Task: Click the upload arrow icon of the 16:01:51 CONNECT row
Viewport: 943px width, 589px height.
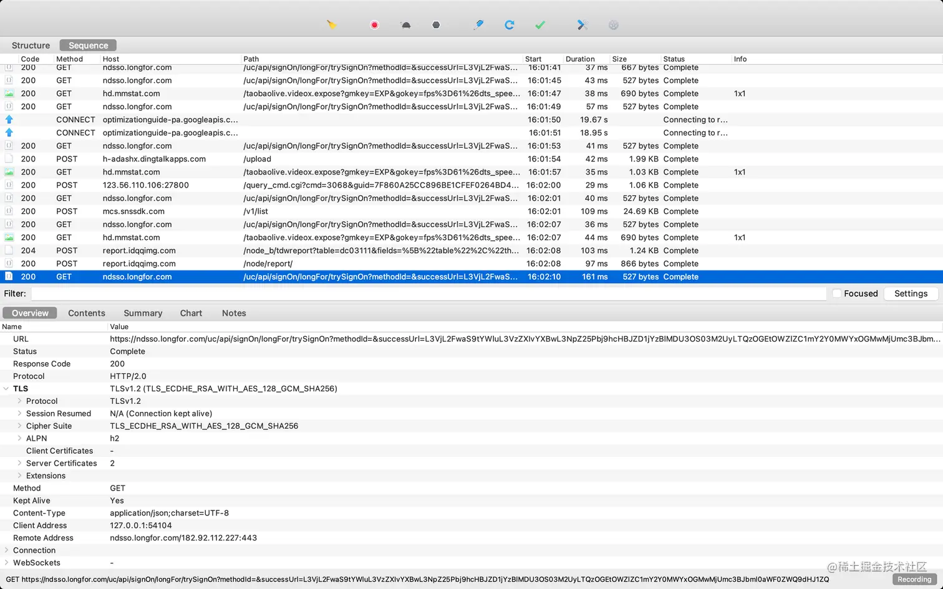Action: pyautogui.click(x=9, y=133)
